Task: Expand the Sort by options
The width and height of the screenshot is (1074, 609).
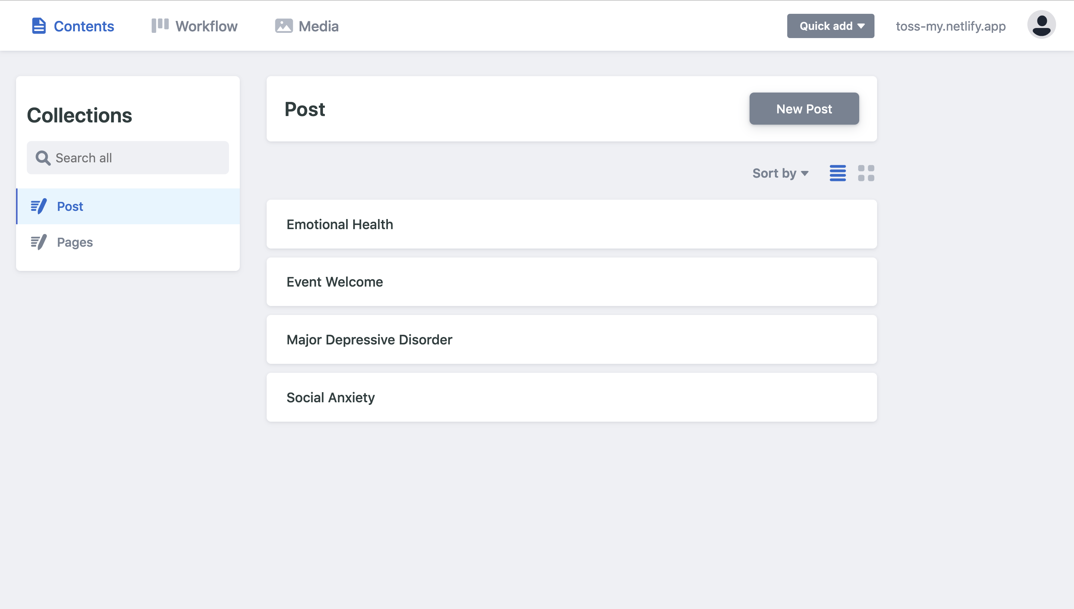Action: pyautogui.click(x=781, y=173)
